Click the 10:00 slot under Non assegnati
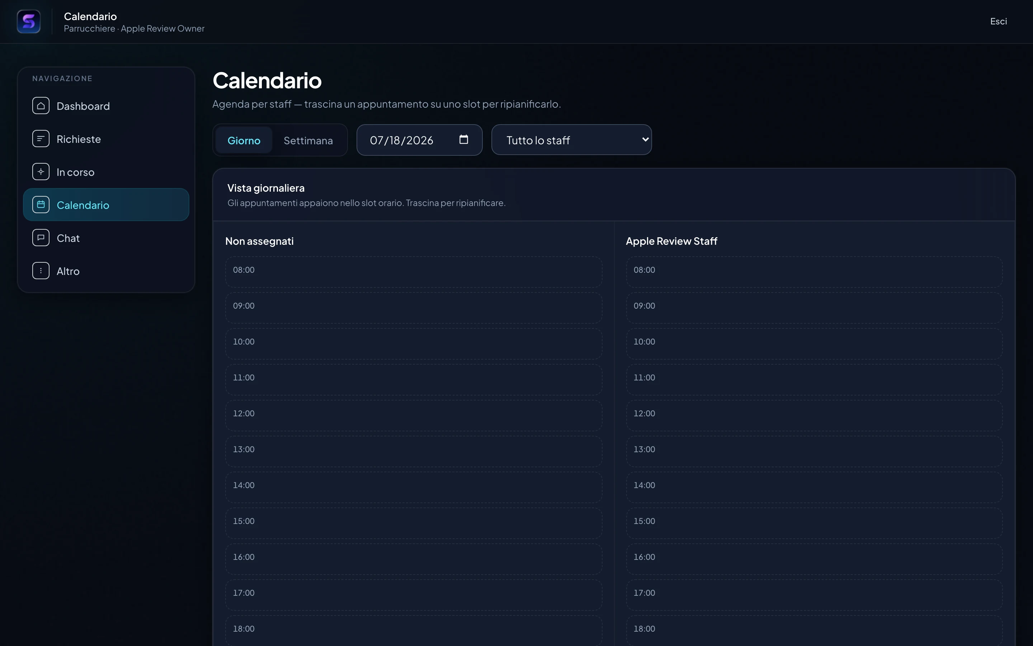Image resolution: width=1033 pixels, height=646 pixels. pos(414,343)
